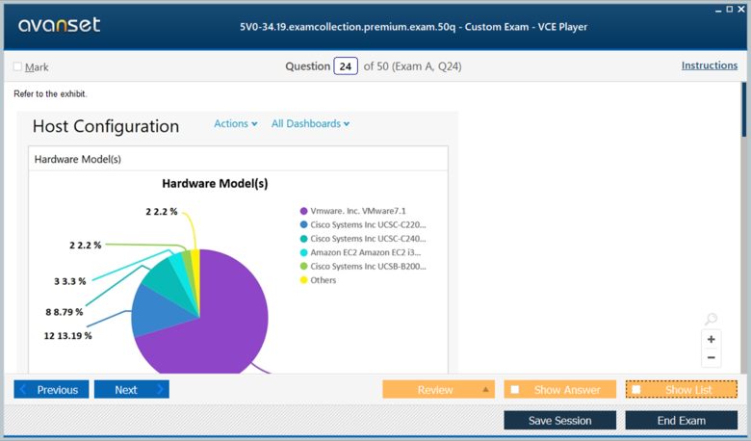This screenshot has width=751, height=441.
Task: Click the cyan Amazon EC2 legend swatch
Action: (303, 252)
